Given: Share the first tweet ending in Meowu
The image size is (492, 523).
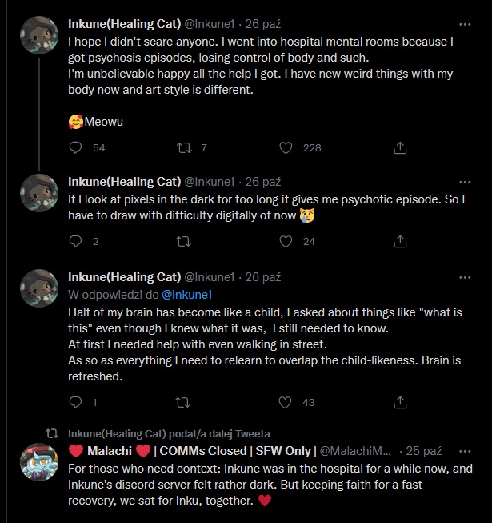Looking at the screenshot, I should pos(400,147).
